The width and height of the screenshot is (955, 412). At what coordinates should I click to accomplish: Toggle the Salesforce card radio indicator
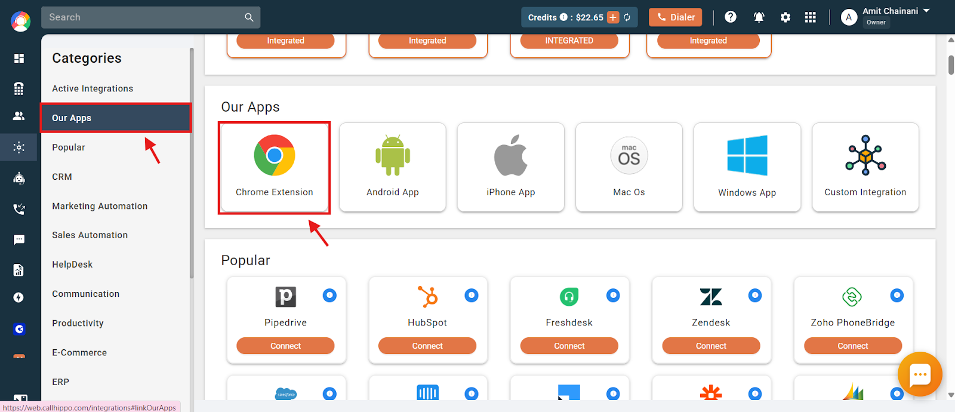[329, 393]
